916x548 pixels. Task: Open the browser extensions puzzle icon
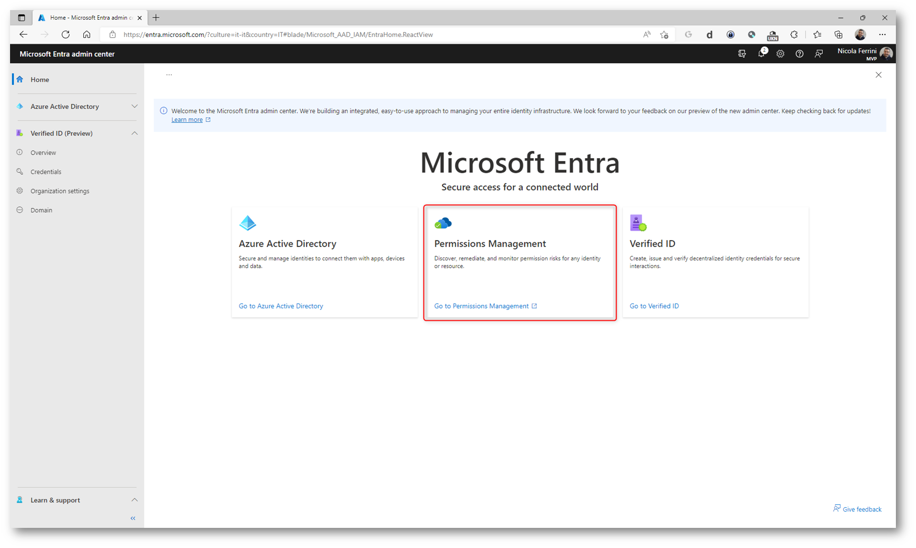click(x=793, y=34)
